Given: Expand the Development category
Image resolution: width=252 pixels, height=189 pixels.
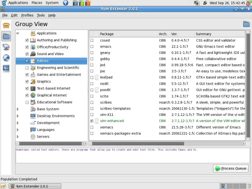Looking at the screenshot, I should (18, 123).
